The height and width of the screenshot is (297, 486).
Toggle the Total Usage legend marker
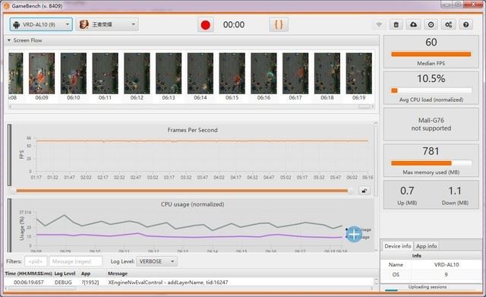pyautogui.click(x=346, y=229)
